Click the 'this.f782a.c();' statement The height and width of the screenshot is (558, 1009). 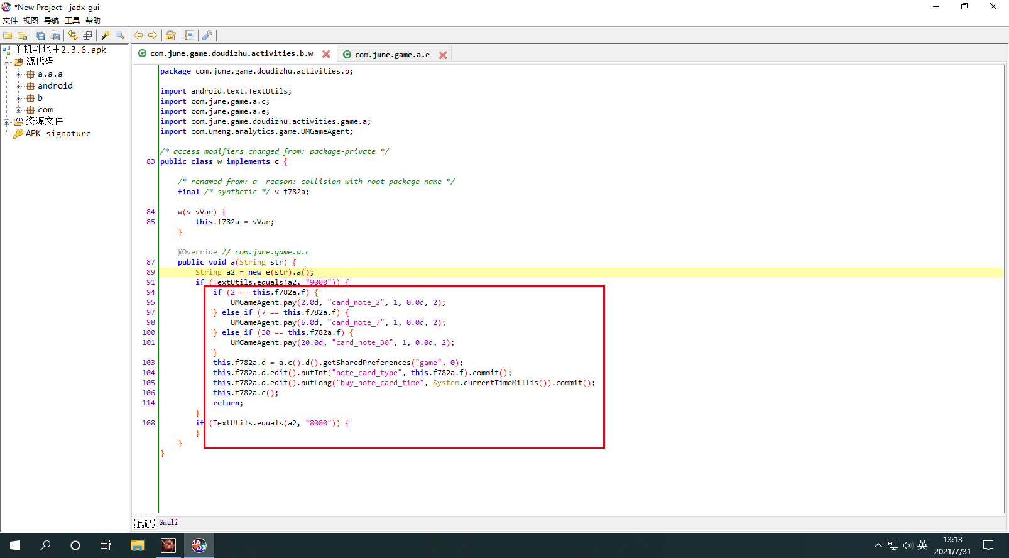pyautogui.click(x=246, y=393)
